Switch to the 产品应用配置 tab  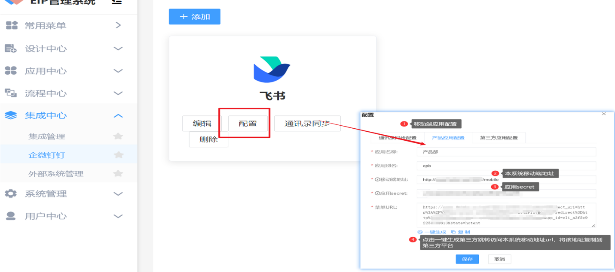click(448, 138)
